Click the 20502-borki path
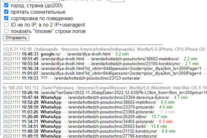This screenshot has width=207, height=138. [x=107, y=126]
